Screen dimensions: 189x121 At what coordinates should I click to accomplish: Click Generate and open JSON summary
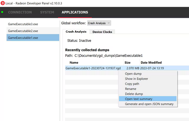click(149, 104)
